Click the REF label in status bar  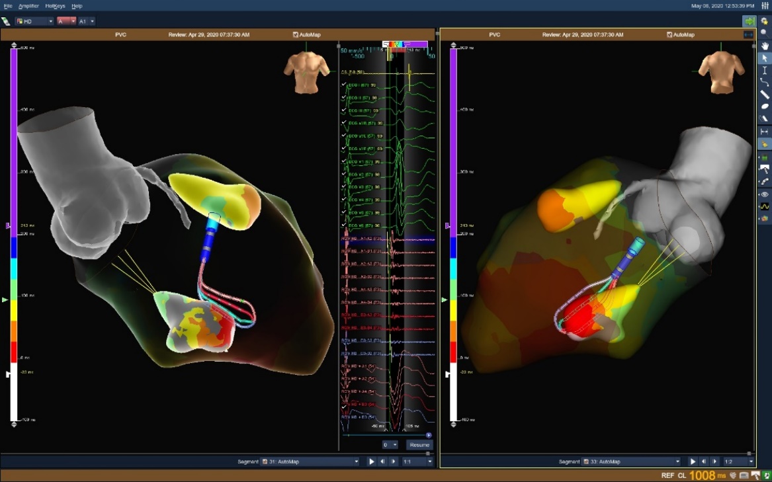coord(667,475)
